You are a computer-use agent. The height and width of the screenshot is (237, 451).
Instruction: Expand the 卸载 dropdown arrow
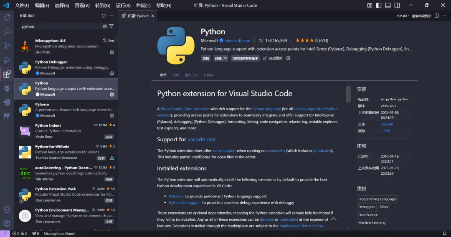point(225,58)
